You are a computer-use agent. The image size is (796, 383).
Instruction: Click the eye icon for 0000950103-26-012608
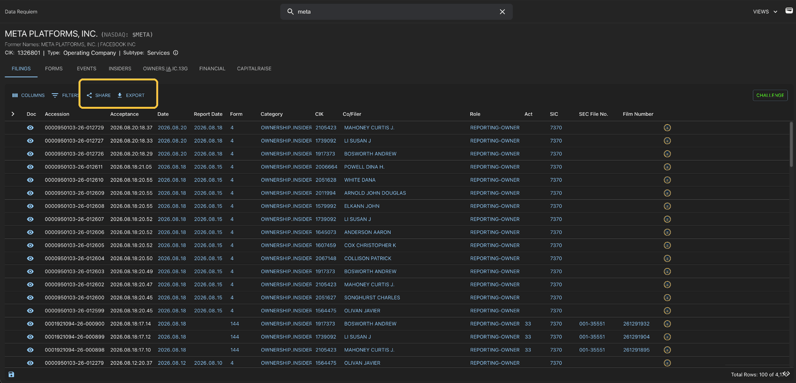30,206
